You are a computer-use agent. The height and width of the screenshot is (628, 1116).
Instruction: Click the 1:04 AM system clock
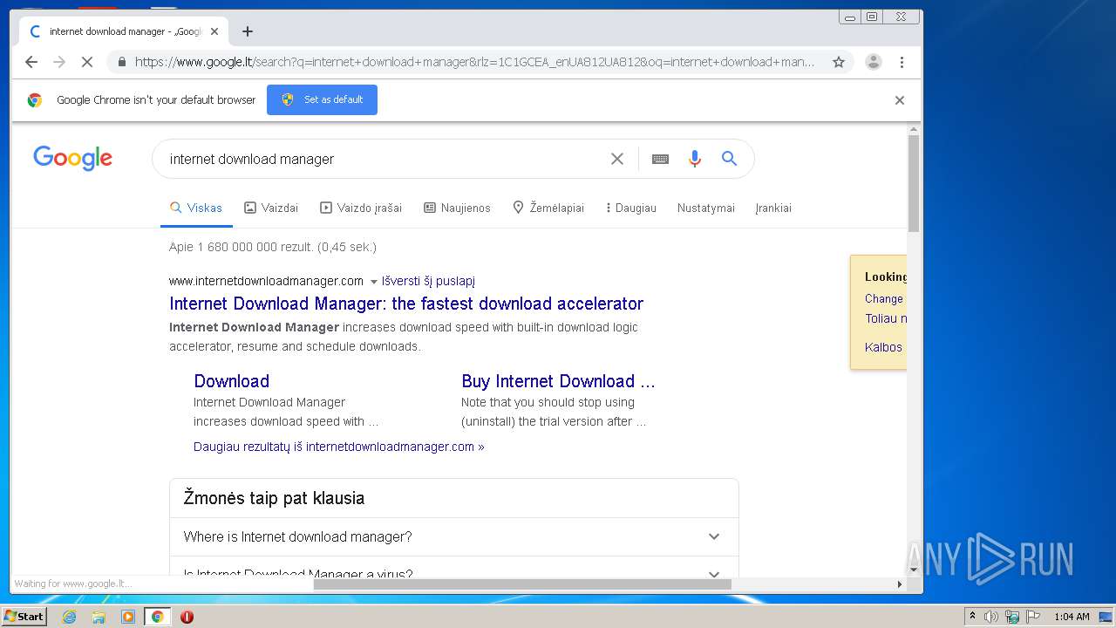[x=1072, y=617]
